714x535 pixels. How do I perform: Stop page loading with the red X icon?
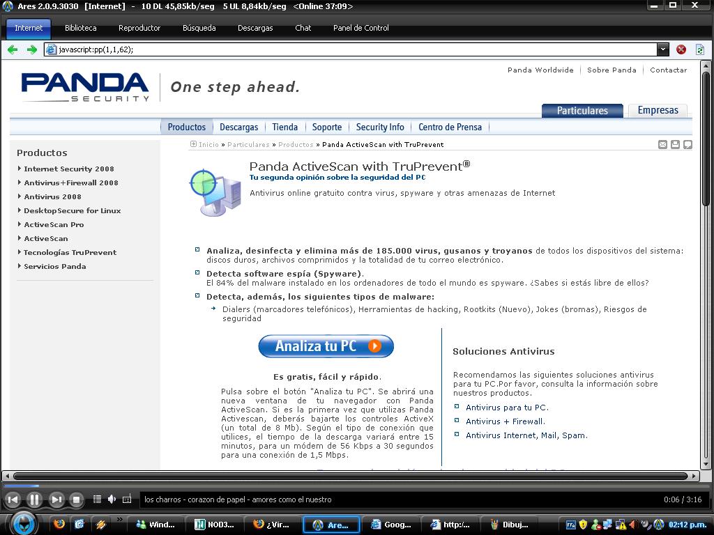(681, 49)
